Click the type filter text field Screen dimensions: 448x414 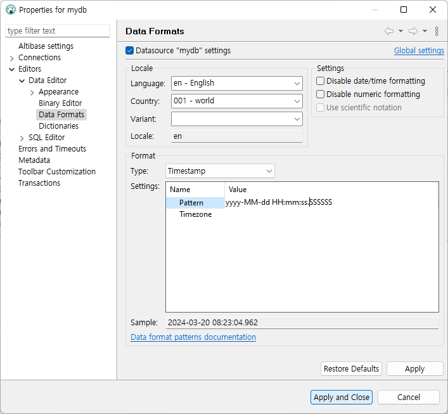coord(58,31)
